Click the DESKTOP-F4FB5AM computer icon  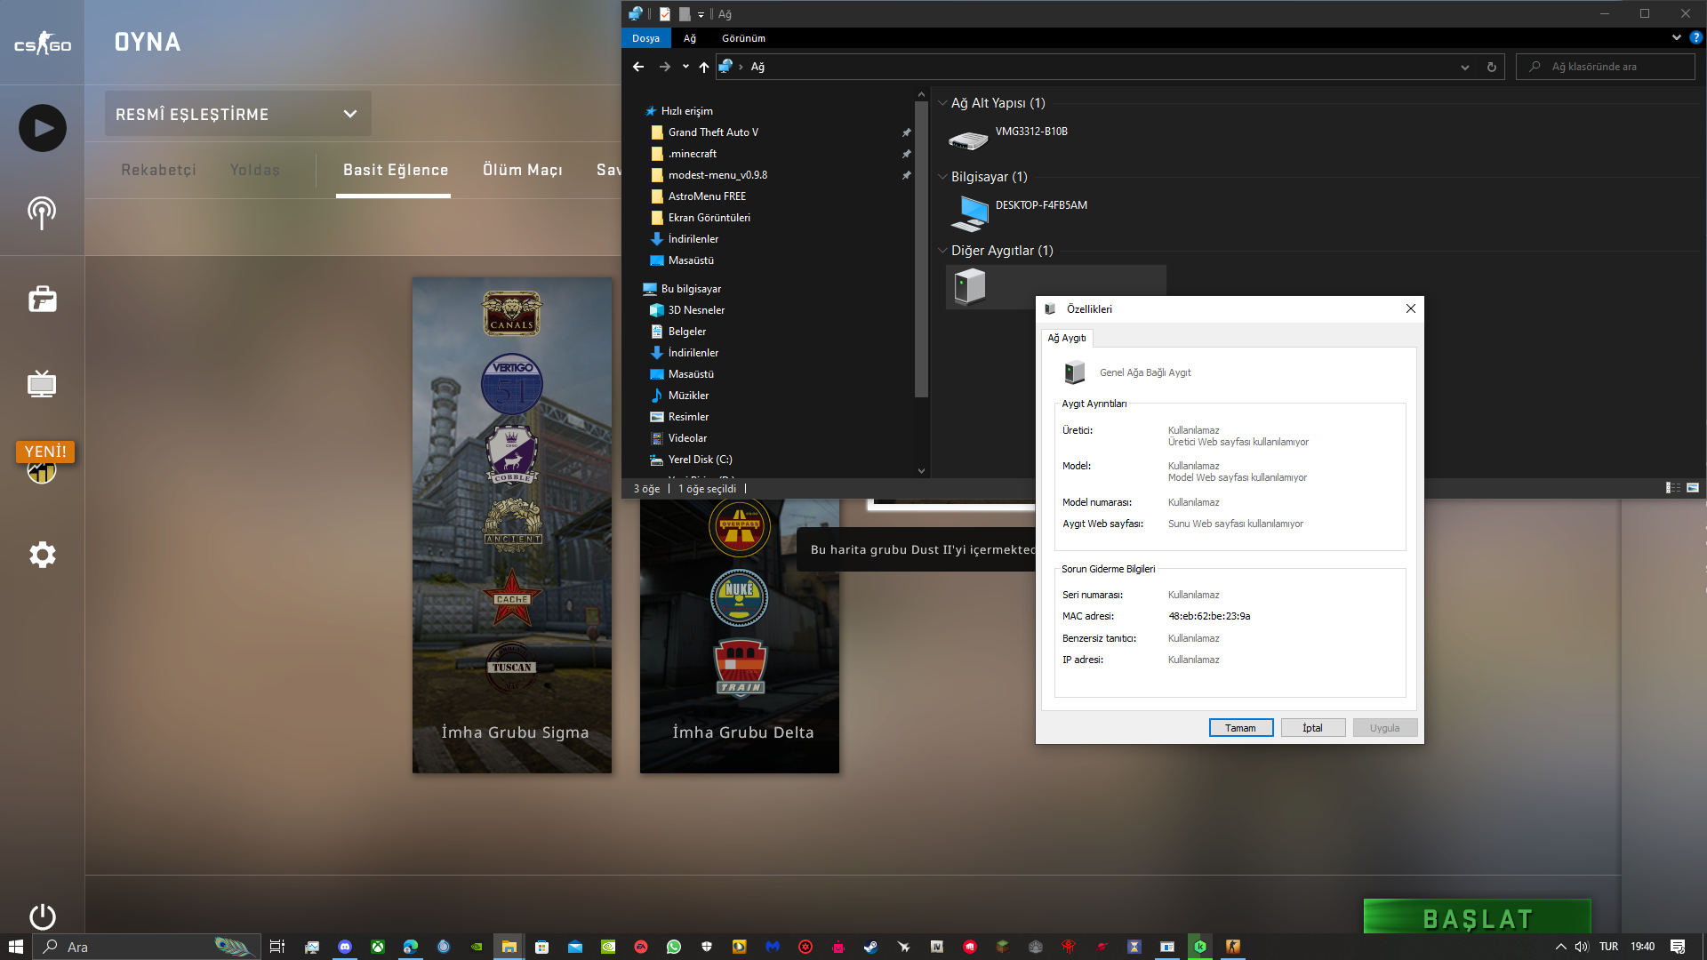coord(969,213)
